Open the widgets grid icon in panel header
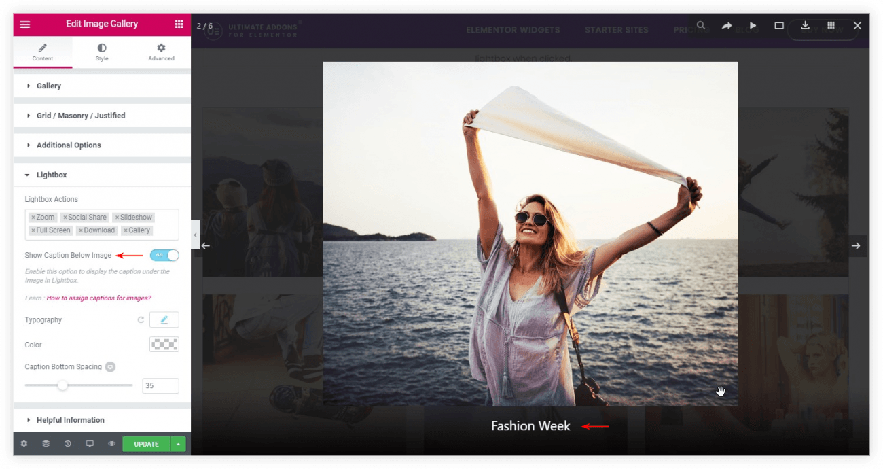 pyautogui.click(x=179, y=24)
